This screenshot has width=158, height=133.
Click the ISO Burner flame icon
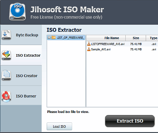(6, 96)
